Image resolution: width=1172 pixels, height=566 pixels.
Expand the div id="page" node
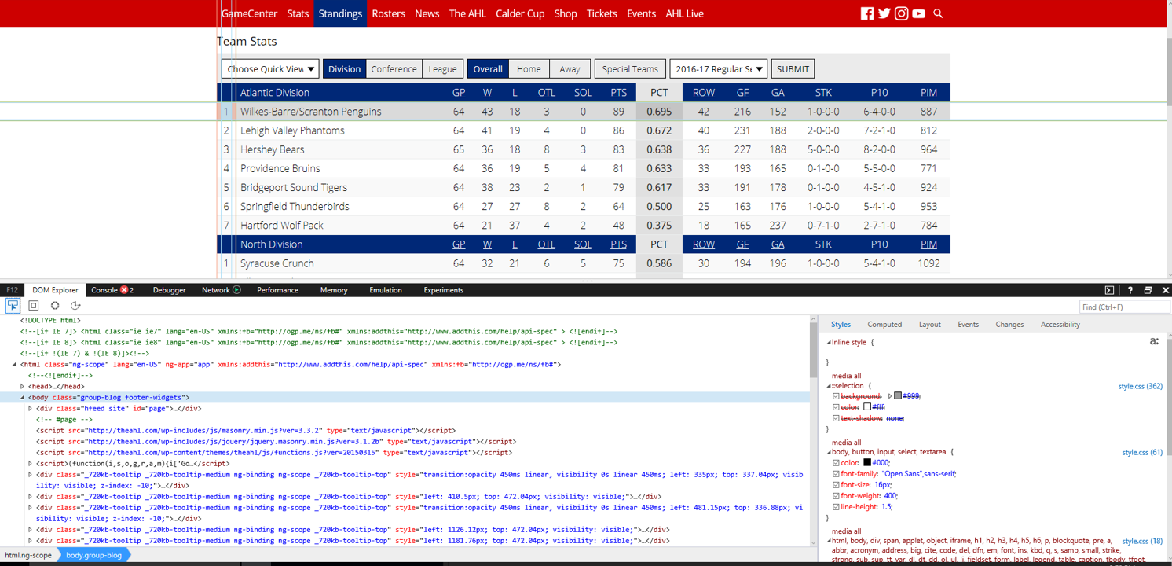coord(31,409)
